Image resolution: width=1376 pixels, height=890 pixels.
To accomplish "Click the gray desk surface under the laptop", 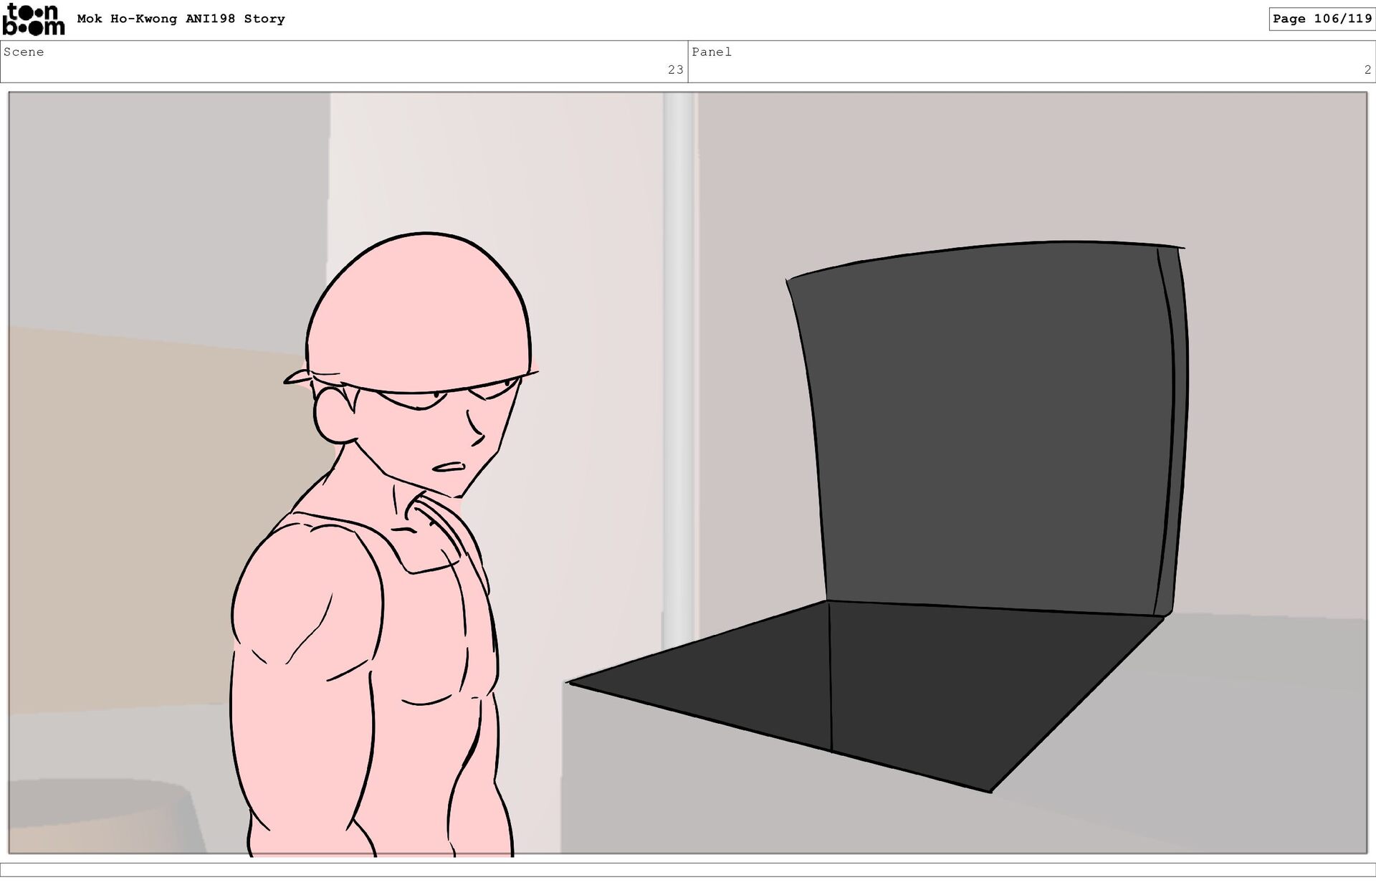I will point(1182,752).
